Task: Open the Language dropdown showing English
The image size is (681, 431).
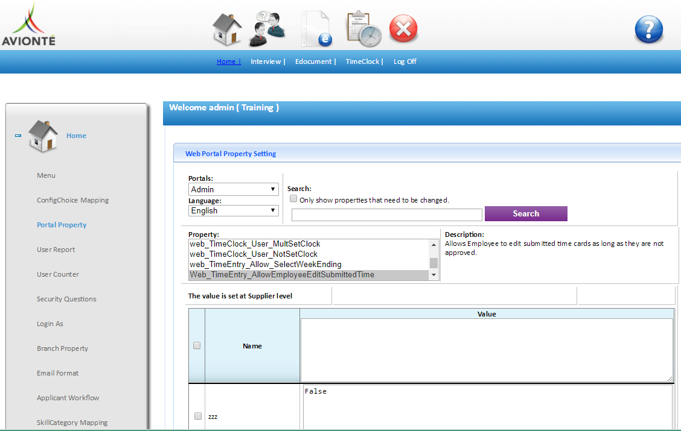Action: pos(233,211)
